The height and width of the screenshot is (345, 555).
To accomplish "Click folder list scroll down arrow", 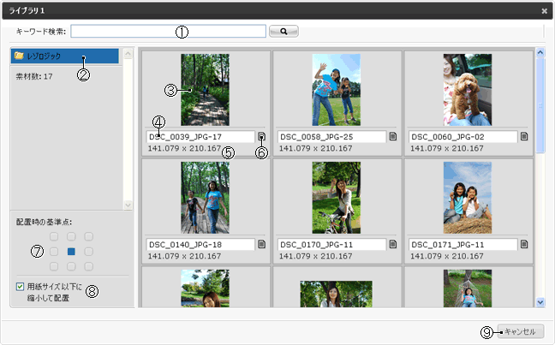I will tap(128, 205).
